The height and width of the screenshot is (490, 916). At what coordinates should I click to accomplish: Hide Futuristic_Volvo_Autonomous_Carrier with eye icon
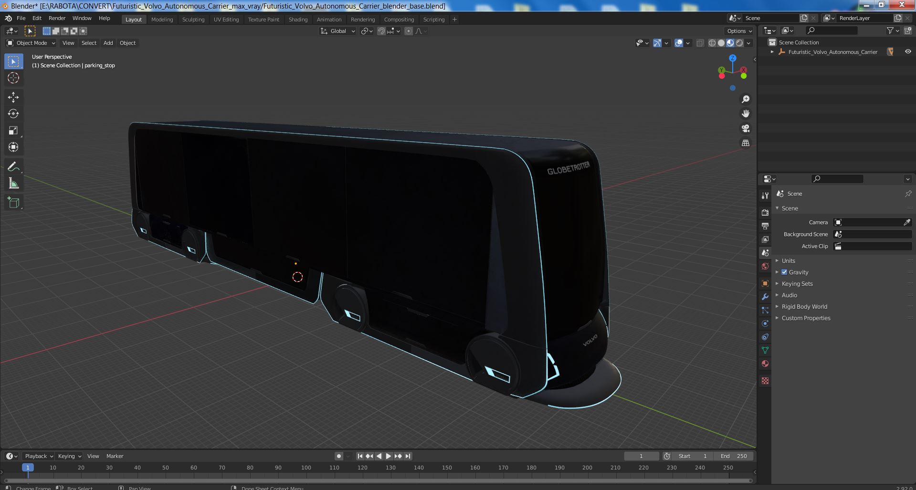click(x=908, y=52)
